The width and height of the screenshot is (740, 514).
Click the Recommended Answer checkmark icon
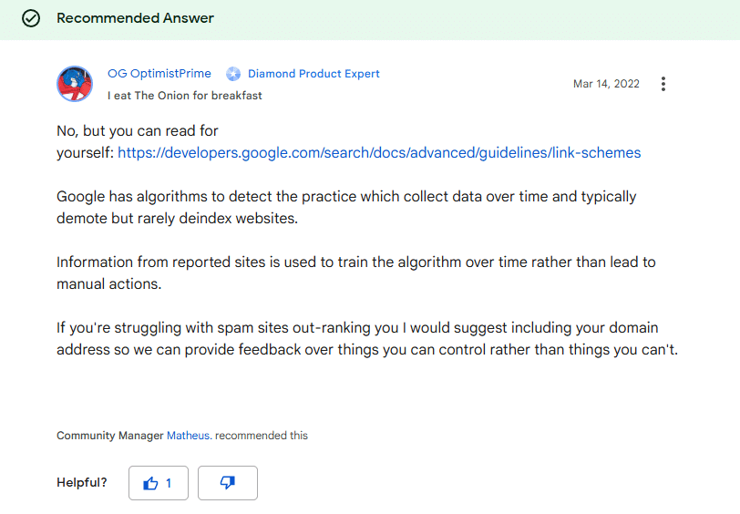[31, 19]
